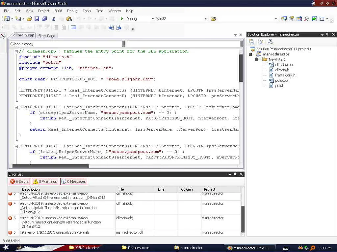Select dllmain.h in Solution Explorer
Viewport: 337px width, 252px height.
click(x=282, y=70)
